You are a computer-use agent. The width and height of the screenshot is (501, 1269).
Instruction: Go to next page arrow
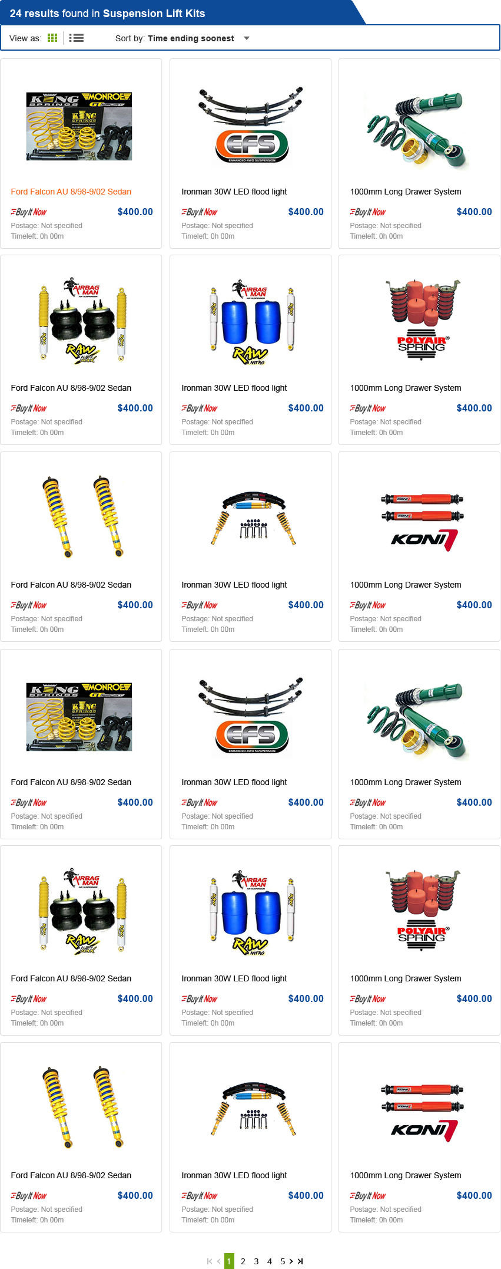coord(291,1261)
